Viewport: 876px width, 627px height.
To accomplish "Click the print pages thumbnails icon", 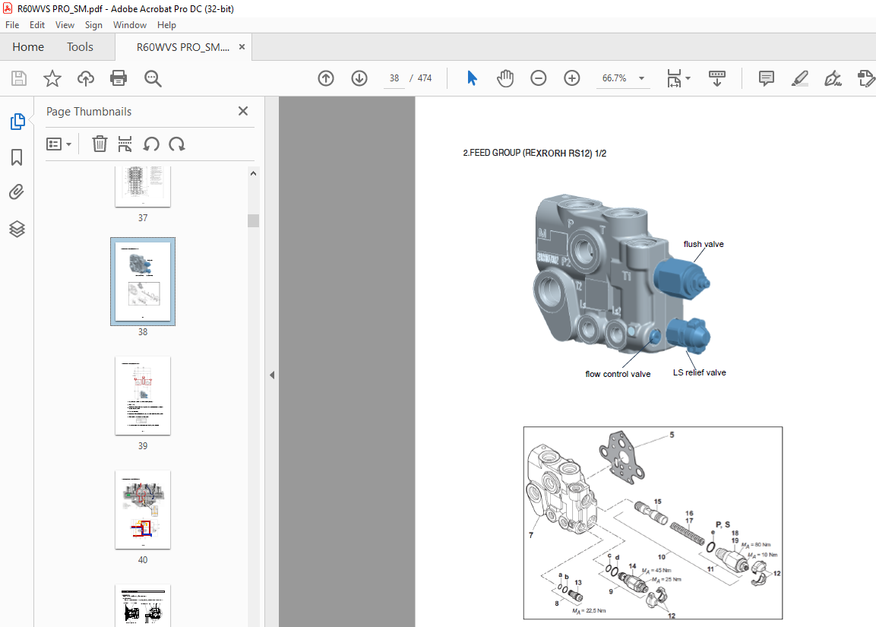I will pos(125,144).
